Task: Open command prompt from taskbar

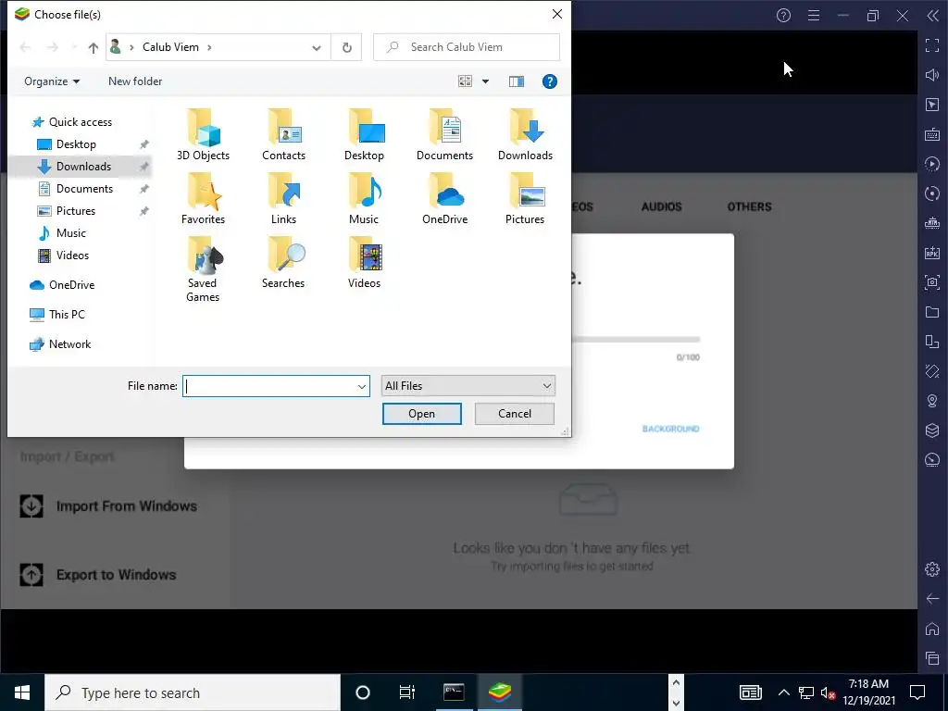Action: click(x=454, y=692)
